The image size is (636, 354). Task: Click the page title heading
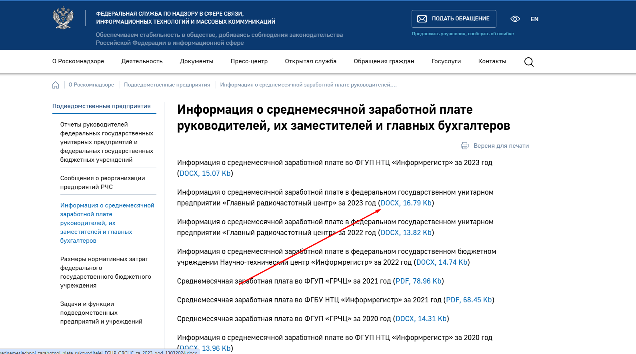click(344, 117)
